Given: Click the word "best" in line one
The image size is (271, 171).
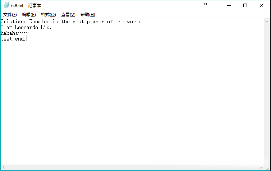Looking at the screenshot, I should point(78,22).
